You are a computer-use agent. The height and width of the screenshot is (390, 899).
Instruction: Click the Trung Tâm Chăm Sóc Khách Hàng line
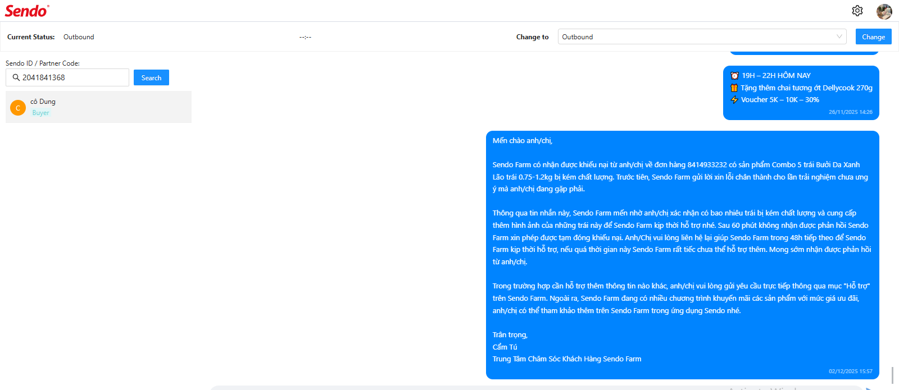coord(567,359)
